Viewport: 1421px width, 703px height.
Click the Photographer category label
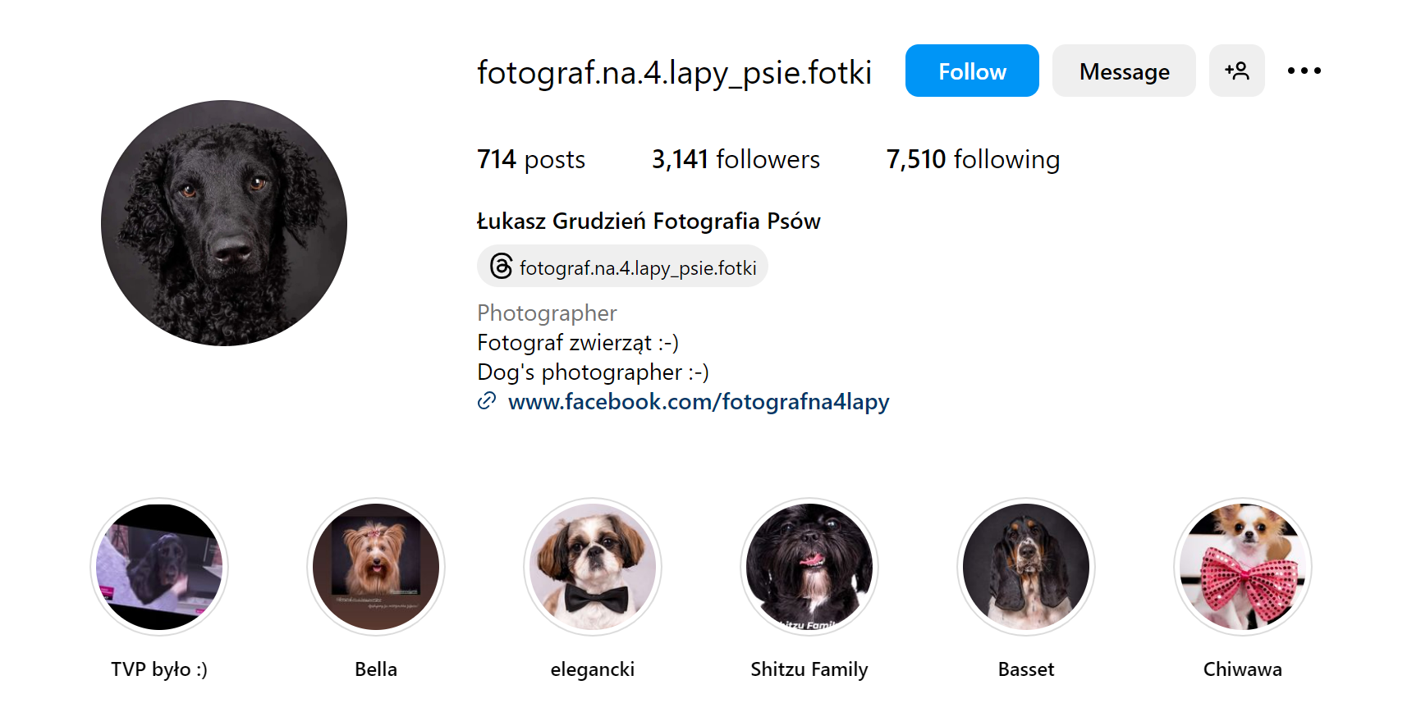pos(547,313)
